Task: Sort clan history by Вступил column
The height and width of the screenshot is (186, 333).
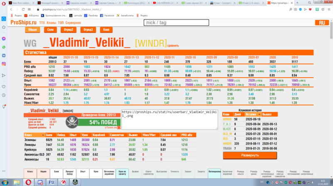Action: (x=253, y=115)
